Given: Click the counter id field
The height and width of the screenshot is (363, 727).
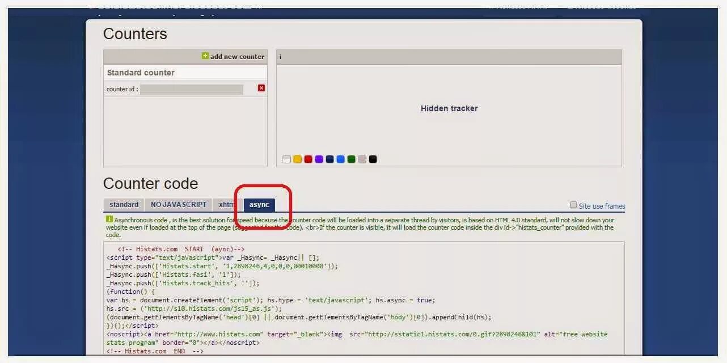Looking at the screenshot, I should click(x=192, y=89).
